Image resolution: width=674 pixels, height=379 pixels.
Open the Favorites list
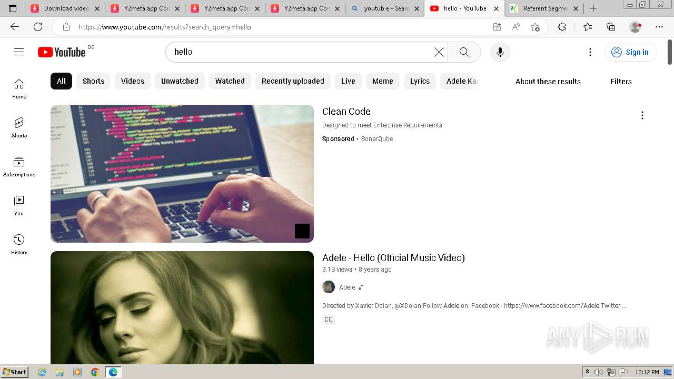pos(588,27)
